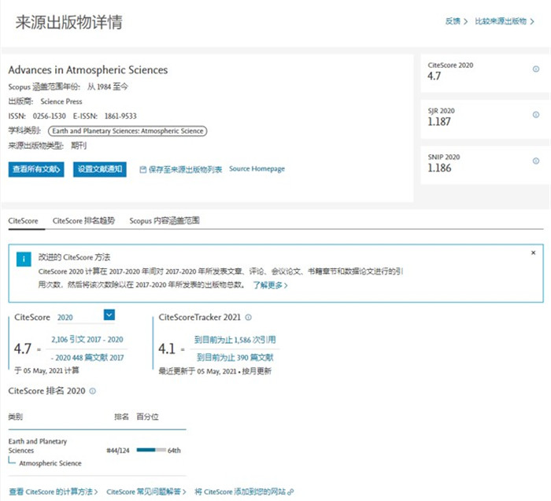Click the Atmospheric Science subject category tag
The image size is (551, 501).
pos(127,131)
